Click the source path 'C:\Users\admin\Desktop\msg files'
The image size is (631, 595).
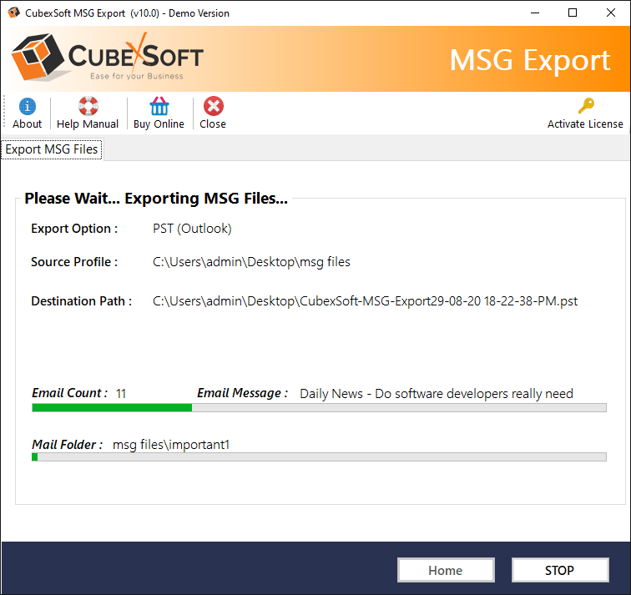pyautogui.click(x=251, y=262)
